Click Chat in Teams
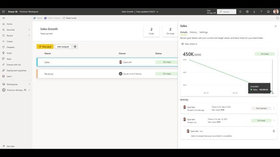 coord(52,18)
